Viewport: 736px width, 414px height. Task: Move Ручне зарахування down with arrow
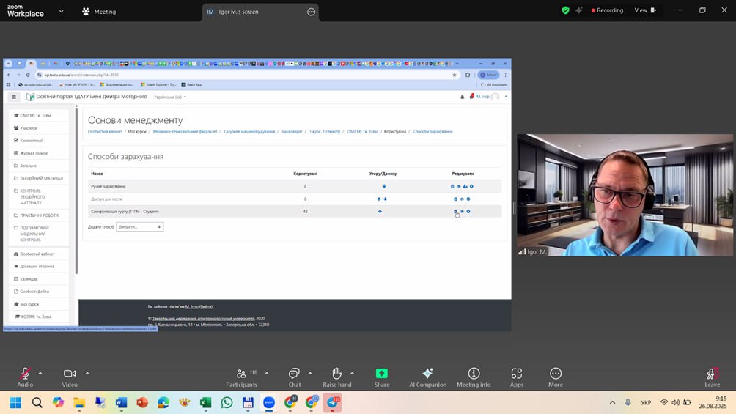click(384, 187)
